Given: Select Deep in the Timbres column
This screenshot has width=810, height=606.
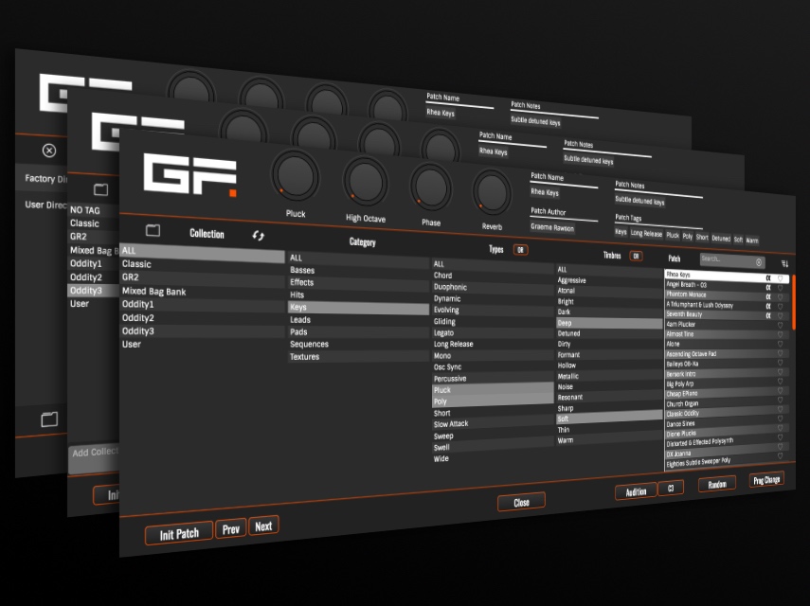Looking at the screenshot, I should (568, 323).
